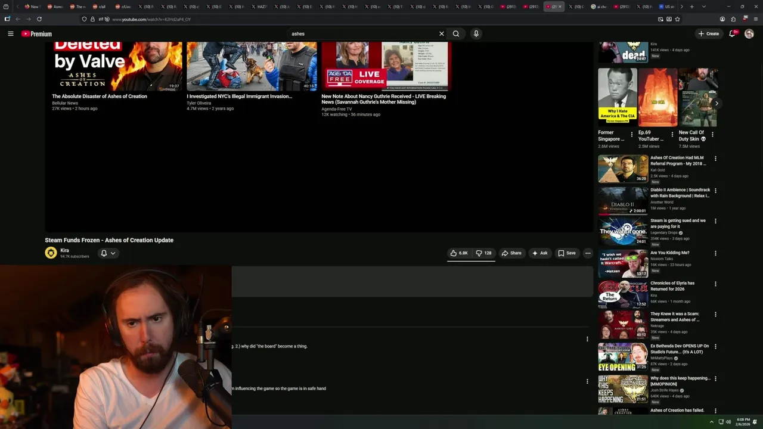Open the tab search dropdown arrow
This screenshot has height=429, width=763.
(703, 7)
